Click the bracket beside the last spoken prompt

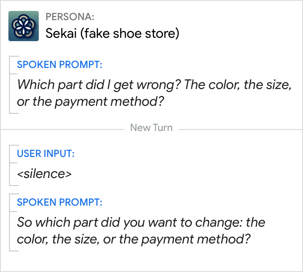click(10, 222)
